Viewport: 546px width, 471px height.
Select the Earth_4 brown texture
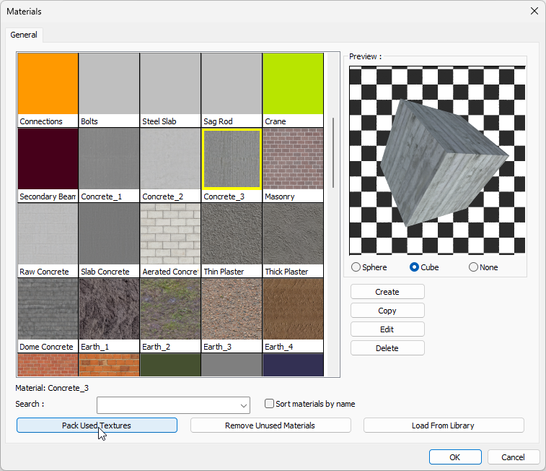[x=293, y=309]
